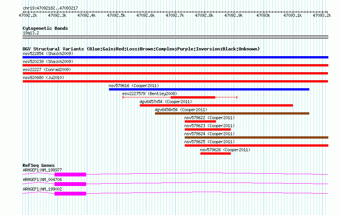Click the RefSeq Genes track title

(x=38, y=165)
